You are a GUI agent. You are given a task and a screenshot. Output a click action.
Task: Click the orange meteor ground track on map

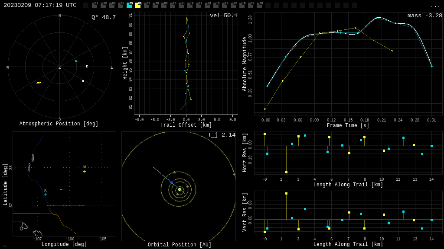pos(62,189)
